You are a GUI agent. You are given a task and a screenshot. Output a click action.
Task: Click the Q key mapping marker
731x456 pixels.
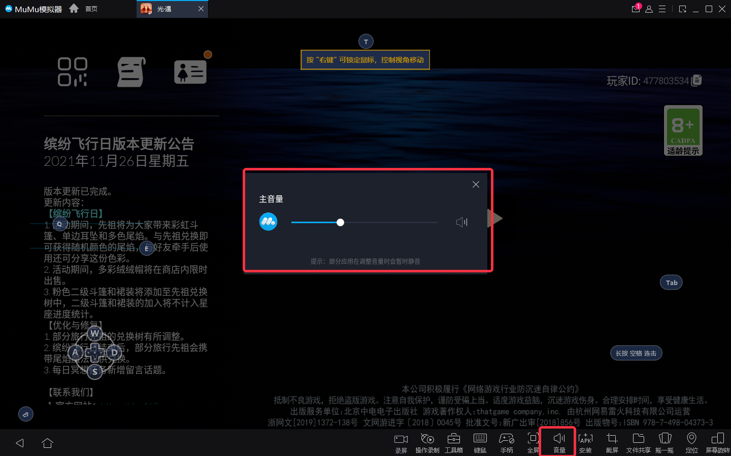59,224
